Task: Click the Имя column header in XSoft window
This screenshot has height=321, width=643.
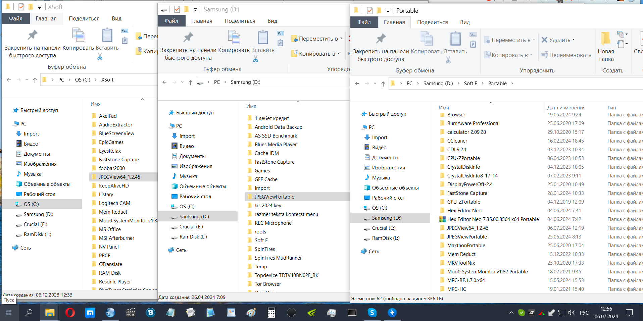Action: 96,104
